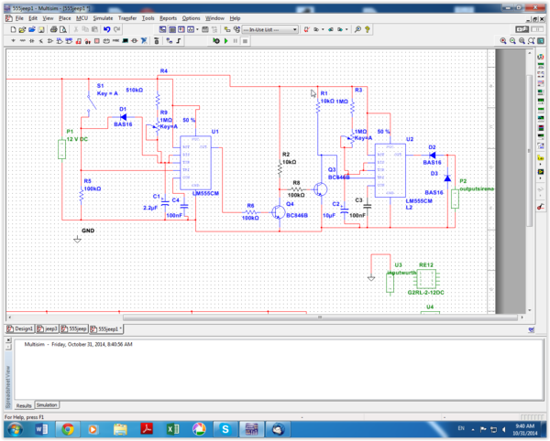Image resolution: width=550 pixels, height=441 pixels.
Task: Click the Print Preview icon
Action: (x=63, y=30)
